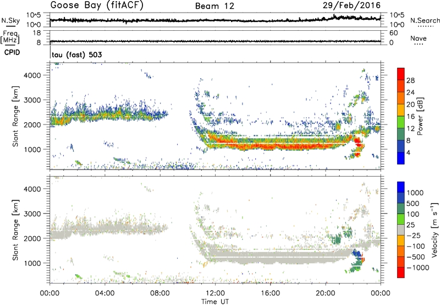Click the 'Nave' legend label
The width and height of the screenshot is (440, 305).
[x=419, y=38]
